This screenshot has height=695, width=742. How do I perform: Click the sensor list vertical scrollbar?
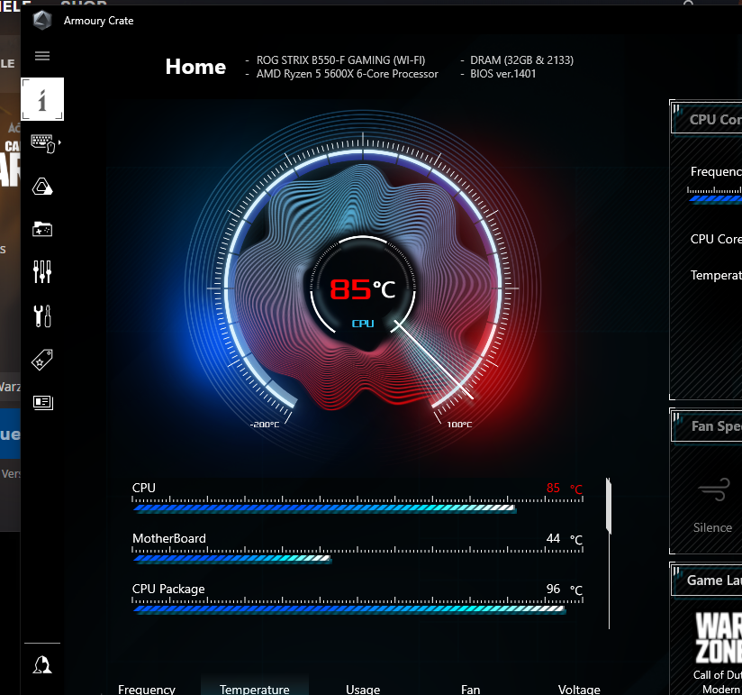pos(609,506)
